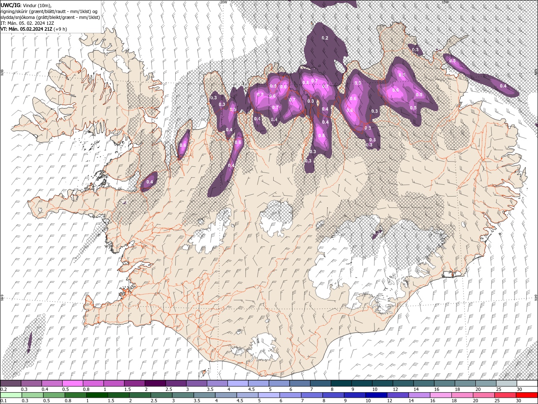
Task: Click the 20W longitude label at top edge
Action: coord(224,2)
